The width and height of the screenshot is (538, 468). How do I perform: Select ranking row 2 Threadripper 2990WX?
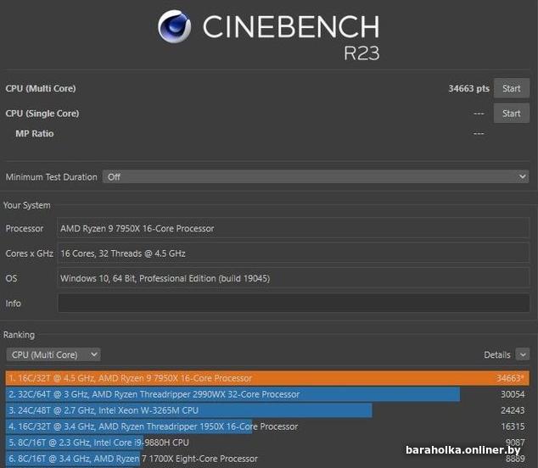(x=267, y=394)
